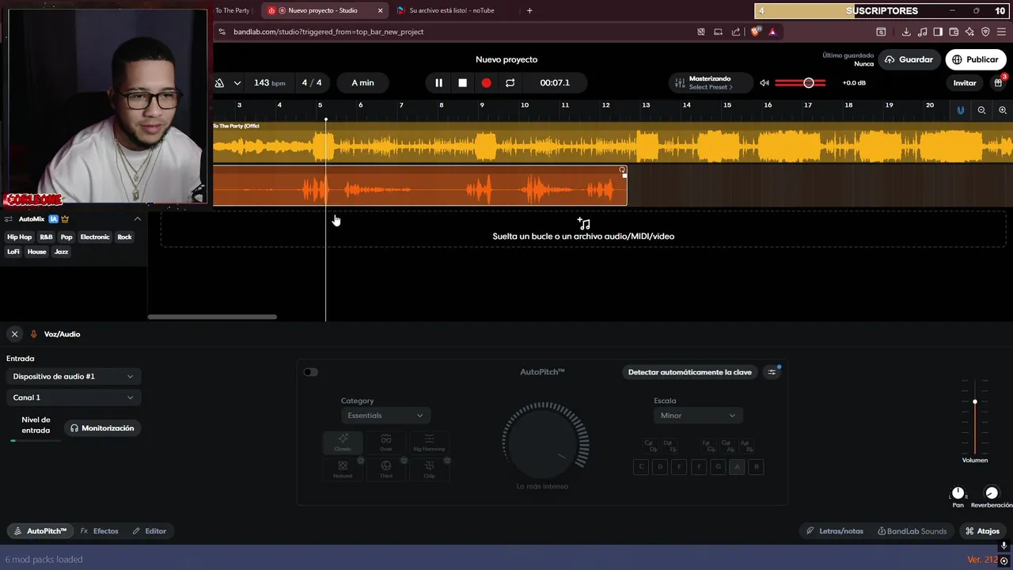Select the orange audio region
The height and width of the screenshot is (570, 1013).
point(419,186)
